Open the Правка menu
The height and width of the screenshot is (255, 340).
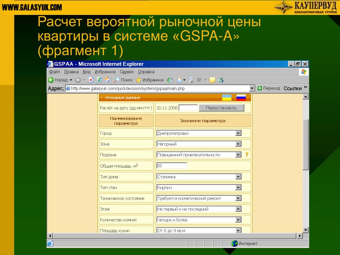pyautogui.click(x=71, y=72)
